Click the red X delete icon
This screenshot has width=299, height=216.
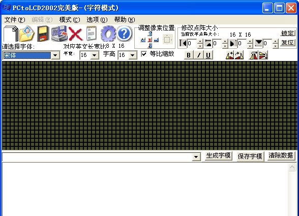click(75, 34)
